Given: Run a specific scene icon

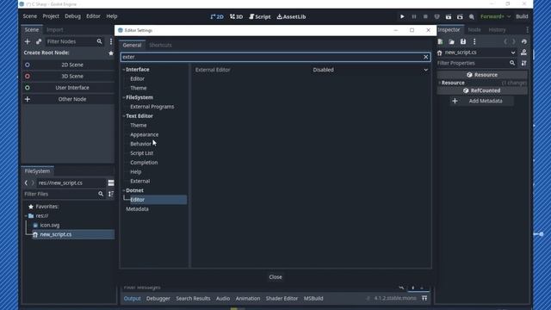Looking at the screenshot, I should click(x=460, y=16).
